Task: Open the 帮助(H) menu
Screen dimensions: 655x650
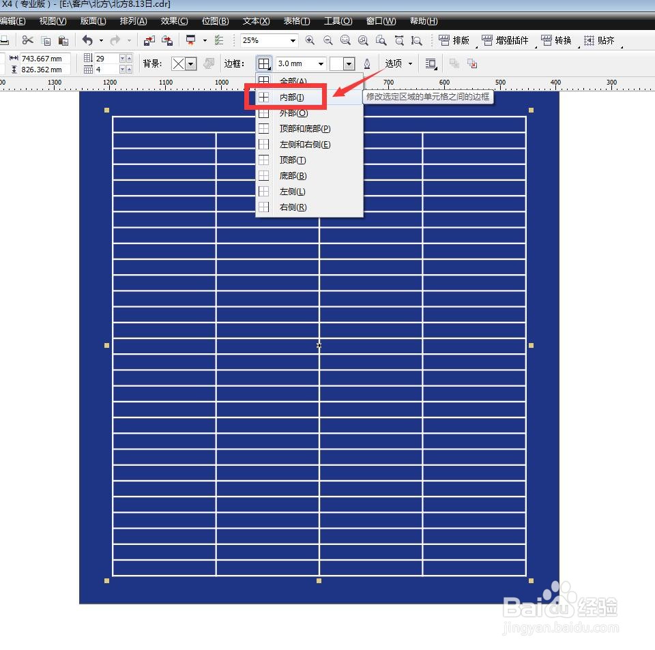Action: tap(424, 21)
